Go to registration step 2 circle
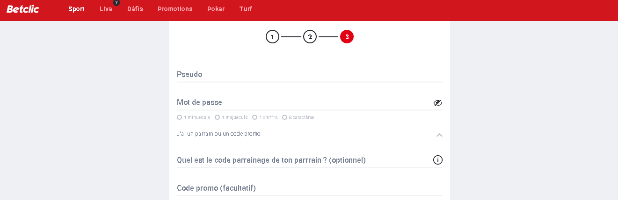618x200 pixels. coord(310,37)
